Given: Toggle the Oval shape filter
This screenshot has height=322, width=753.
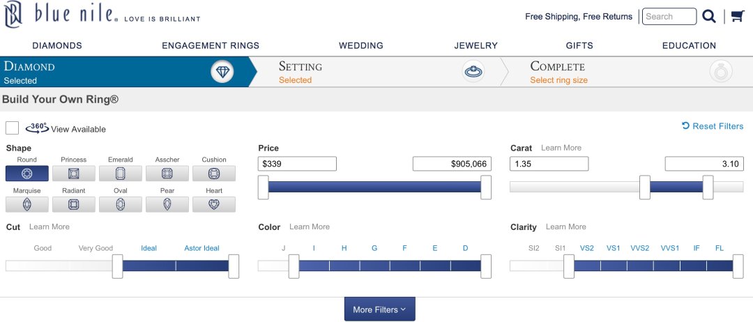Looking at the screenshot, I should (x=121, y=204).
